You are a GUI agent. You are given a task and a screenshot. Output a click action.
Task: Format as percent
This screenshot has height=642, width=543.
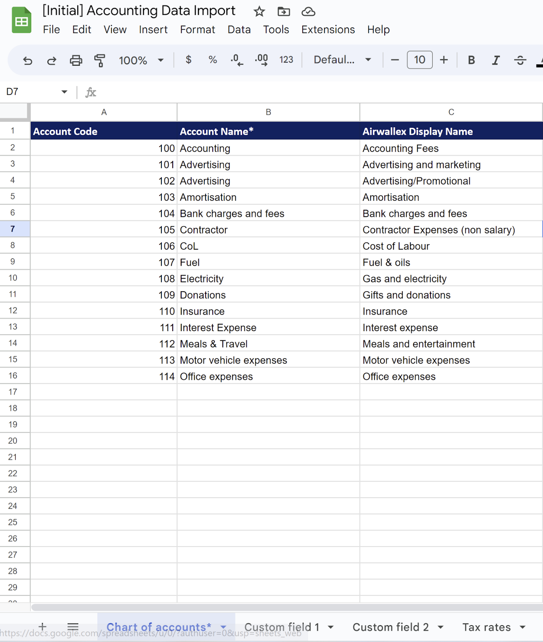tap(213, 60)
